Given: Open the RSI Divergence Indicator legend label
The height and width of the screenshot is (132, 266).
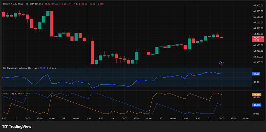Looking at the screenshot, I should (x=21, y=68).
